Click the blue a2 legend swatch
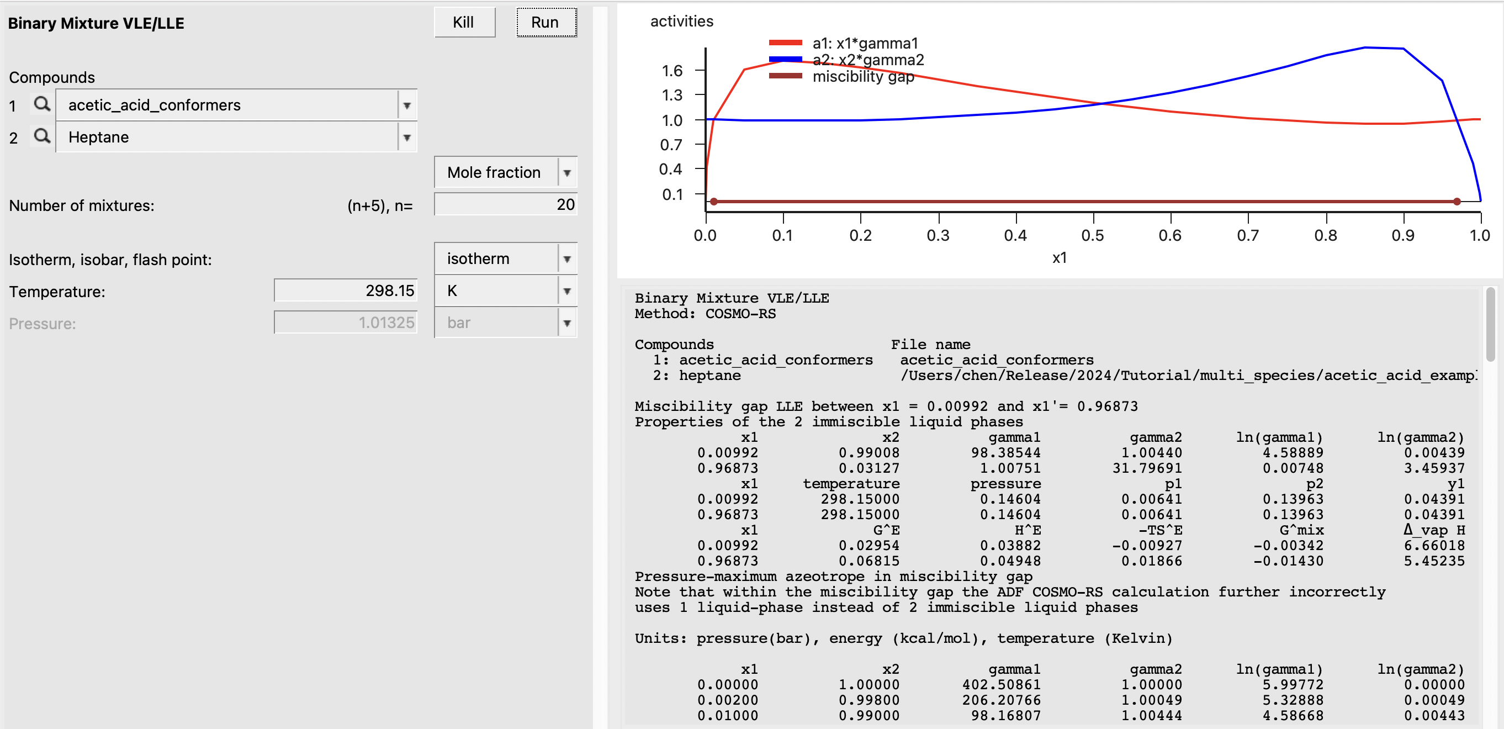 [785, 59]
